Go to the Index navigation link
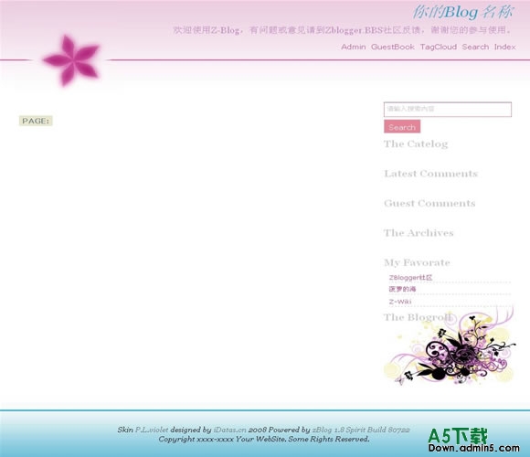This screenshot has width=530, height=457. [504, 47]
